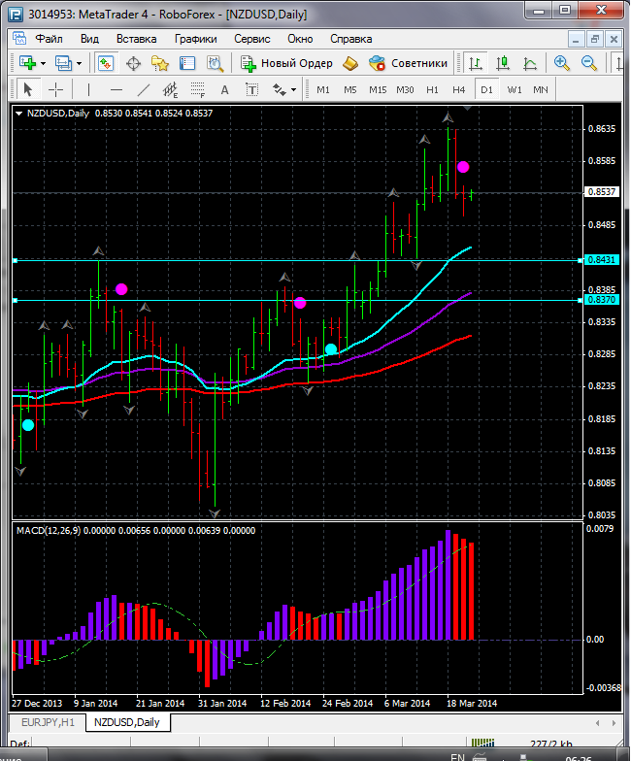Toggle the Navigator star folder icon
This screenshot has height=761, width=631.
coord(159,64)
